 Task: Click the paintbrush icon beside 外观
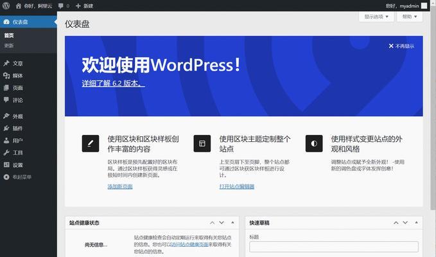pos(6,116)
